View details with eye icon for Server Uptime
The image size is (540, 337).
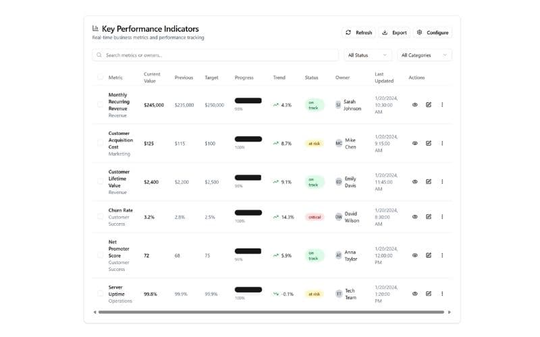click(x=414, y=294)
